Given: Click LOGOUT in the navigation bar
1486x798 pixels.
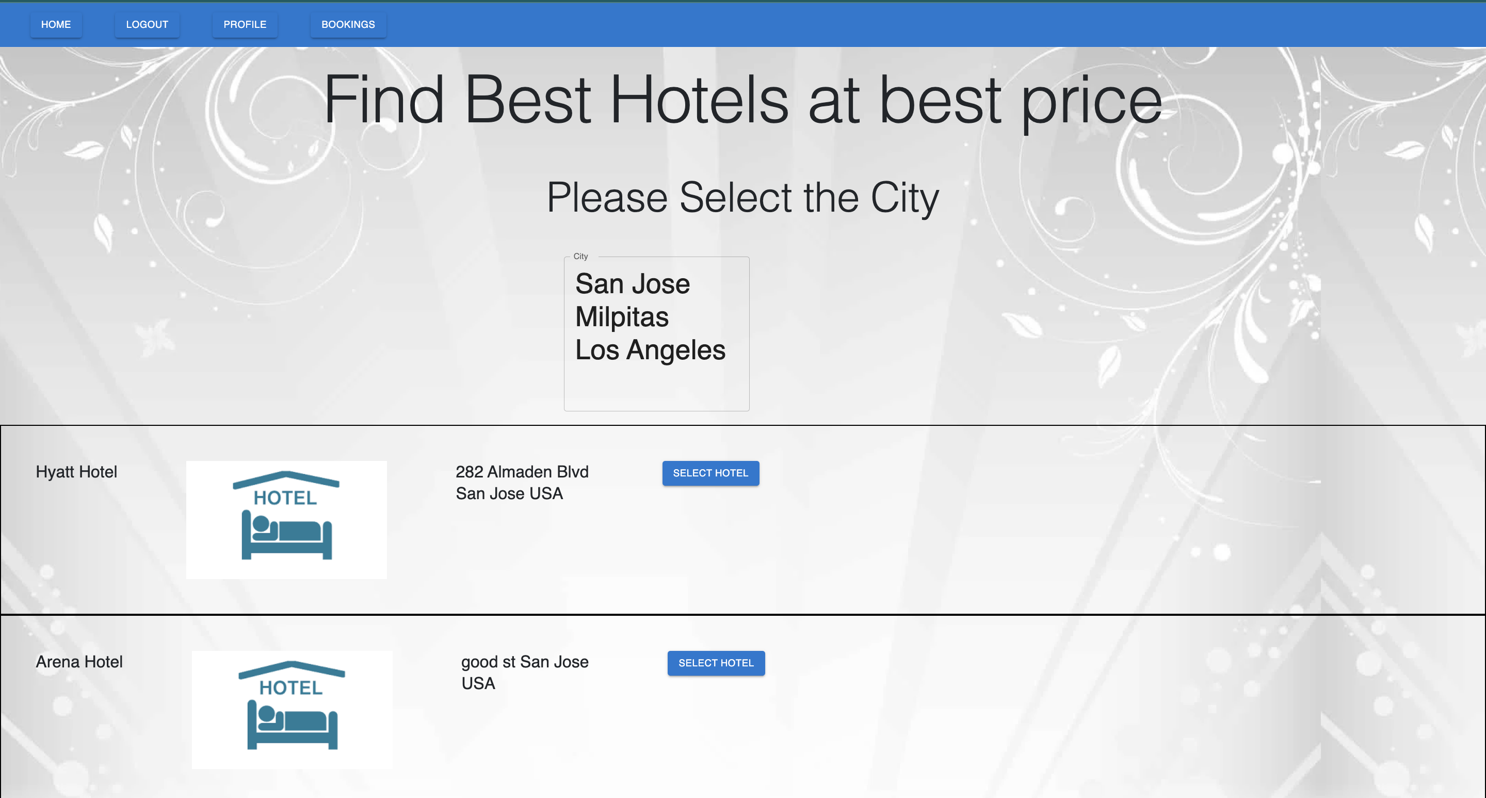Looking at the screenshot, I should [x=147, y=24].
